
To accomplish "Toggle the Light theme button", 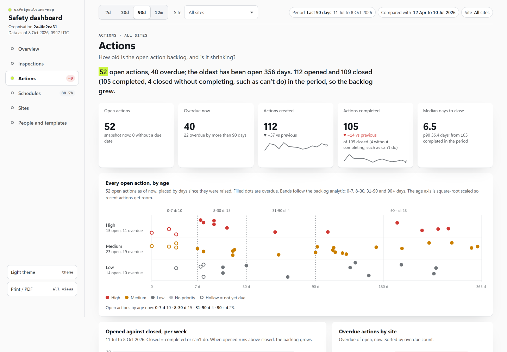I will pyautogui.click(x=42, y=272).
